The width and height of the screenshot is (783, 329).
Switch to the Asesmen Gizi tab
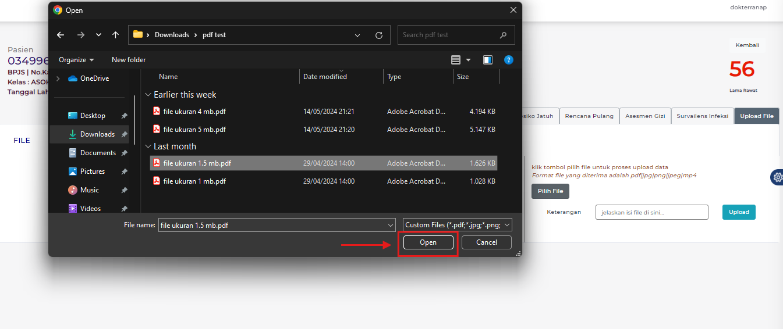pos(645,116)
